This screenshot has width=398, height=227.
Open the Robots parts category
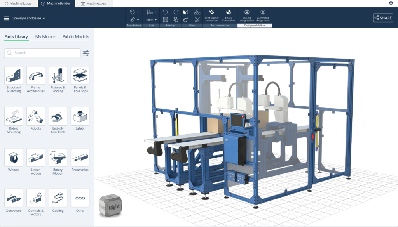click(x=36, y=117)
